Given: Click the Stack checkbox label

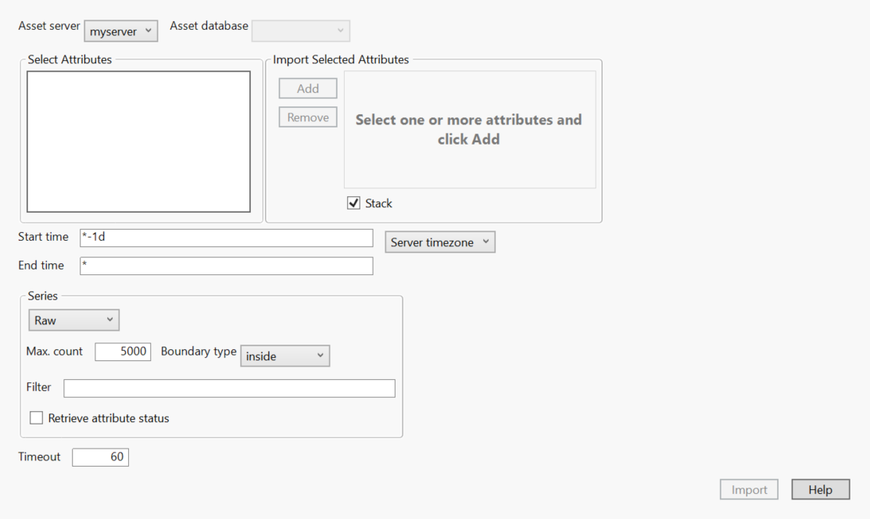Looking at the screenshot, I should pos(377,202).
